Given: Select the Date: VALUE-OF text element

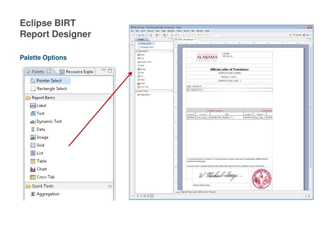Looking at the screenshot, I should click(x=229, y=86).
